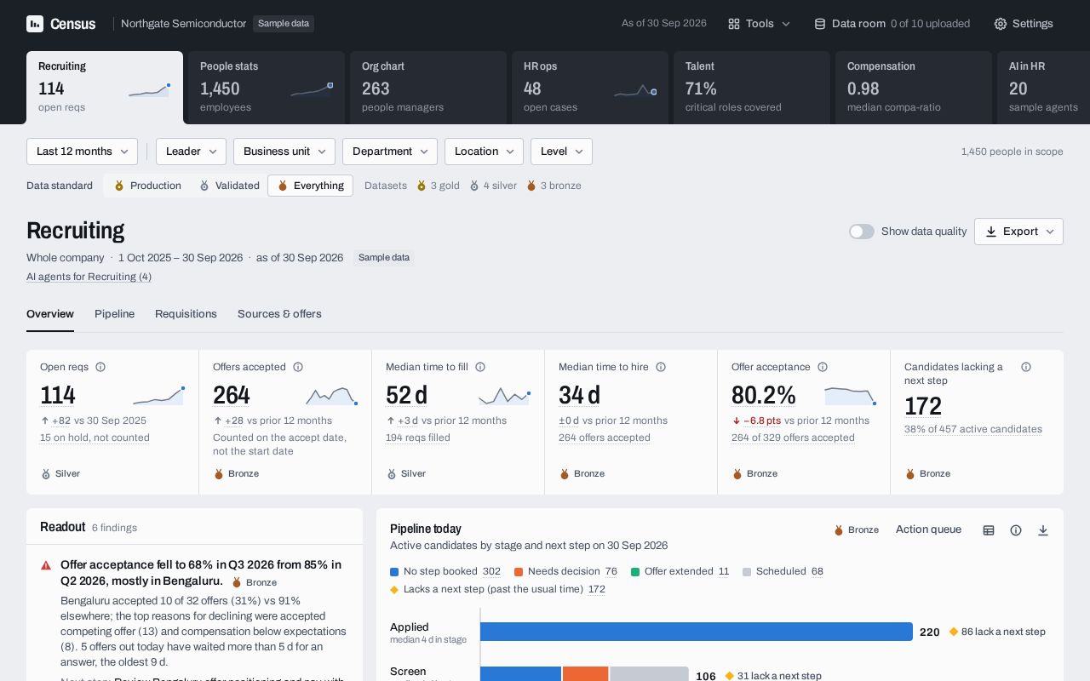Click the '194 reqs filled' link

point(418,438)
